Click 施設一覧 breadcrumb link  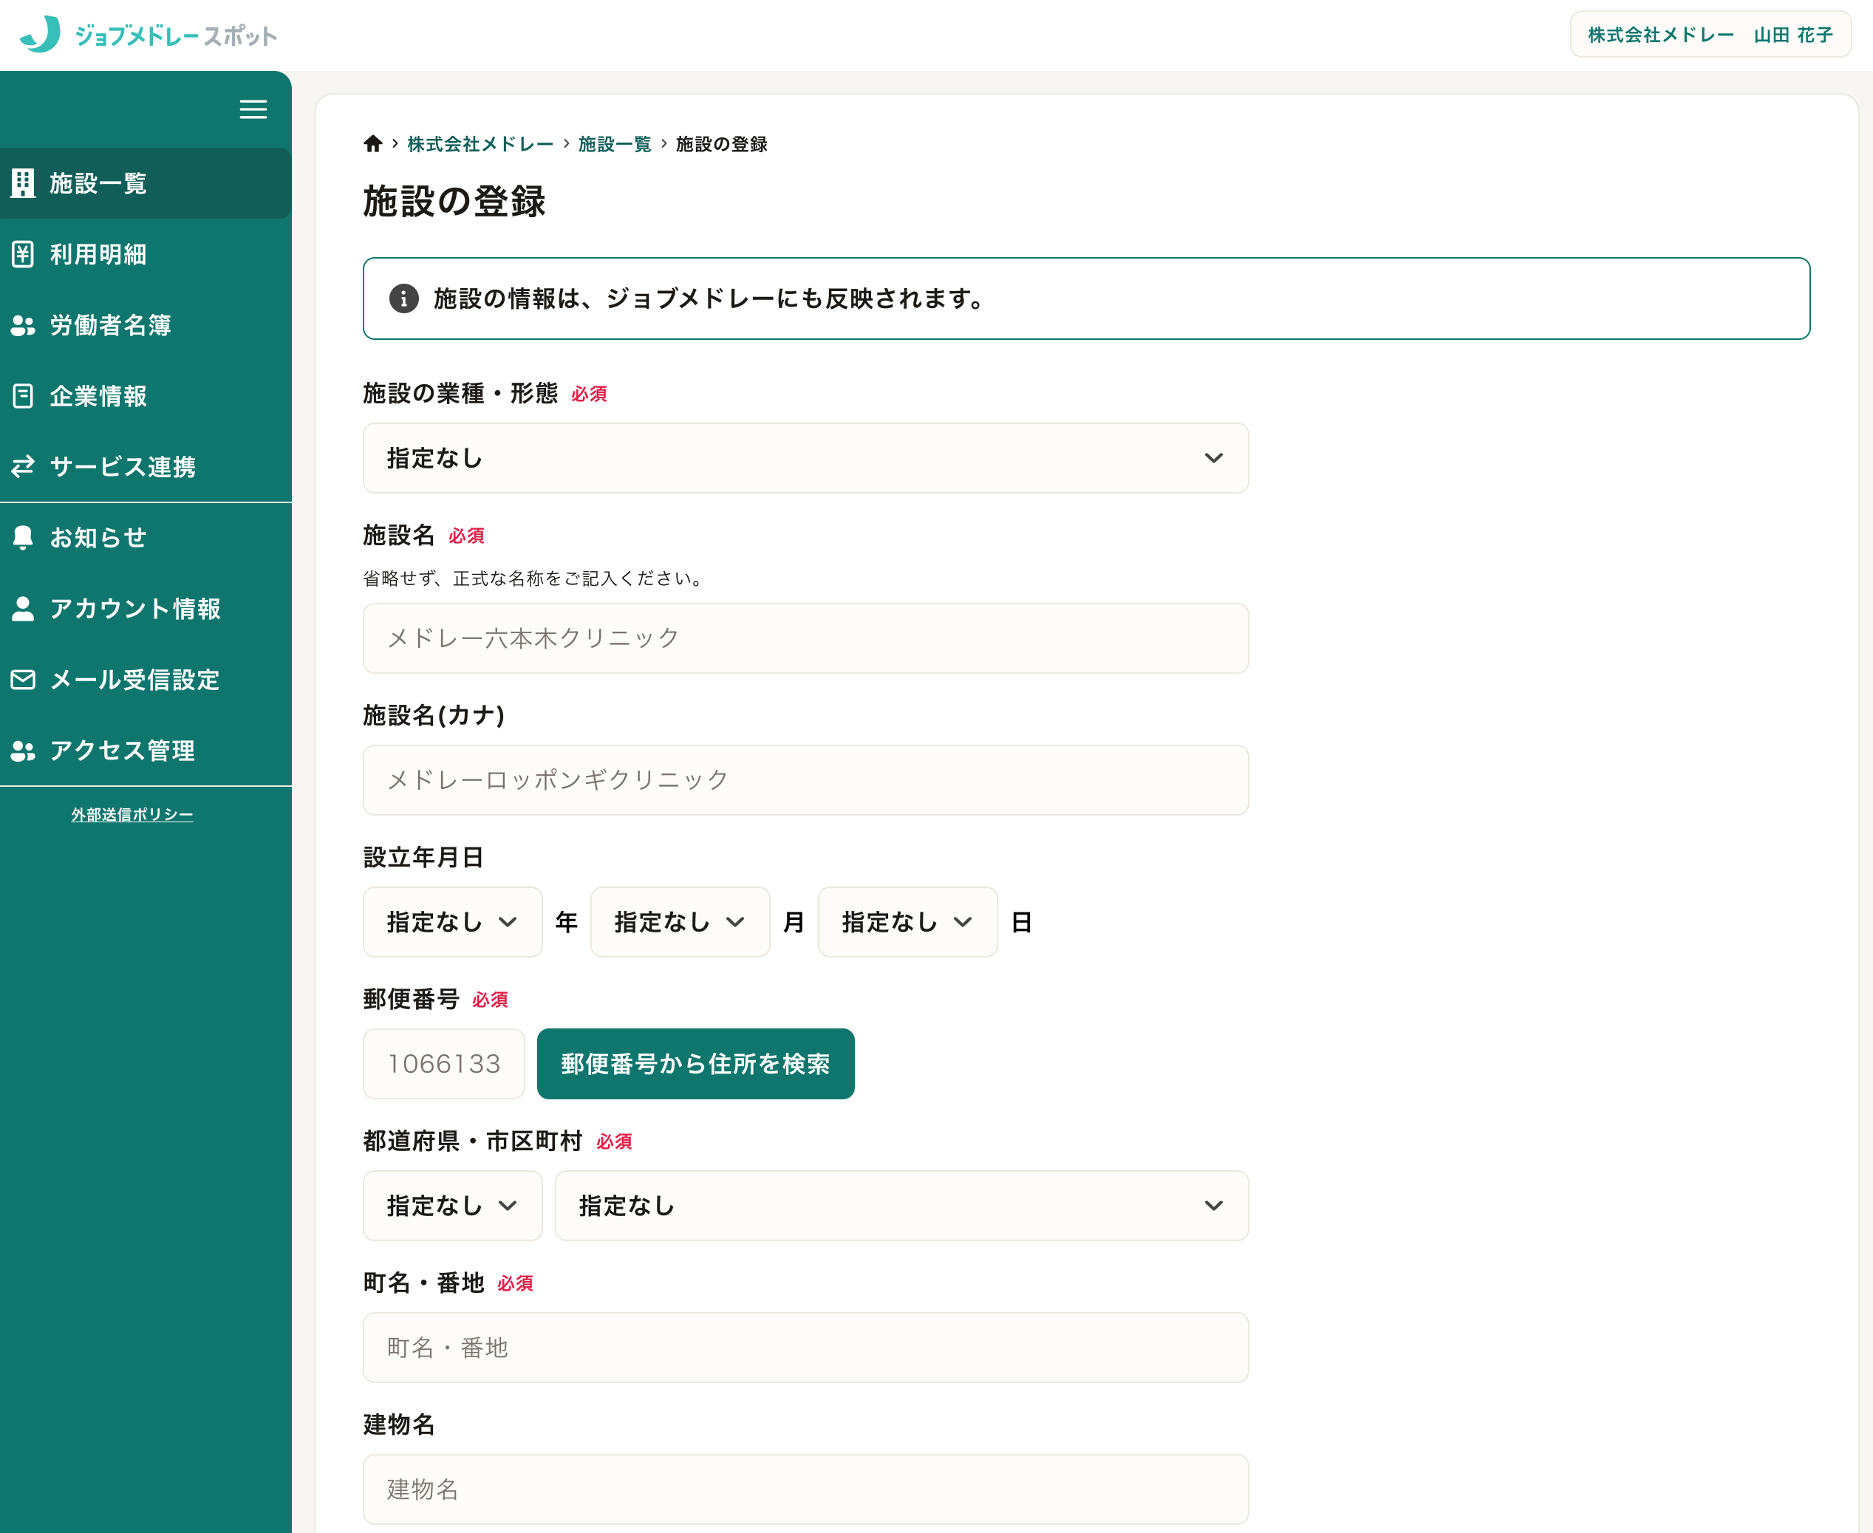[615, 144]
